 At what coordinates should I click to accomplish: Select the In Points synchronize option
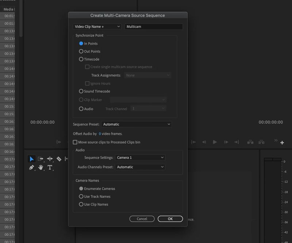click(81, 43)
